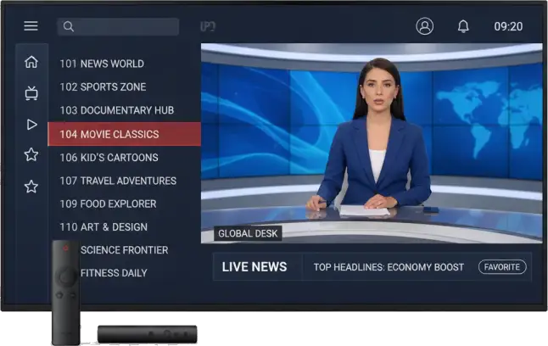
Task: Open the user profile icon
Action: [425, 26]
